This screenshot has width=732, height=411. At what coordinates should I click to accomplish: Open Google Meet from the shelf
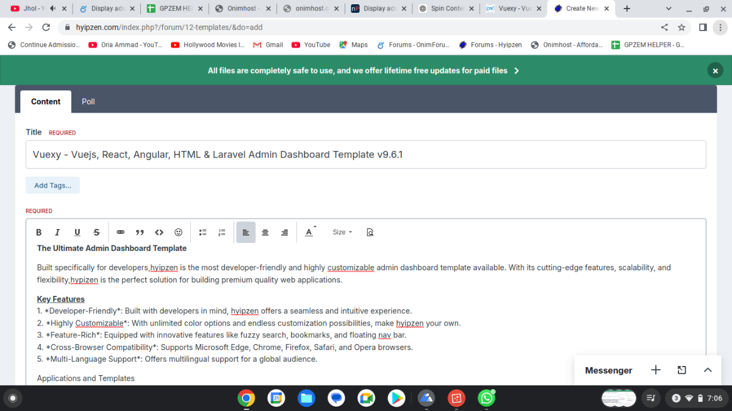366,398
